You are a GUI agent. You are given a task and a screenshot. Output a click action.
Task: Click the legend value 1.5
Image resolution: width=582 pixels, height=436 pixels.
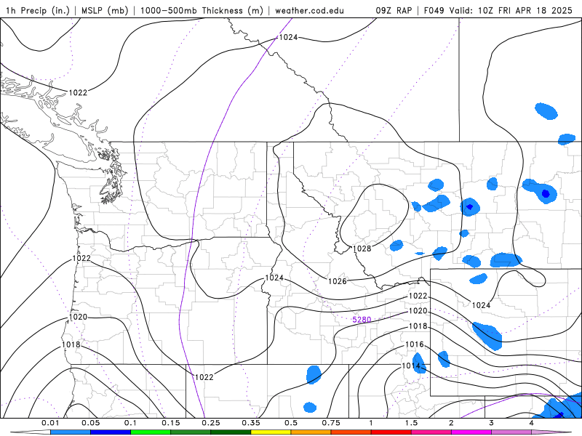(411, 423)
